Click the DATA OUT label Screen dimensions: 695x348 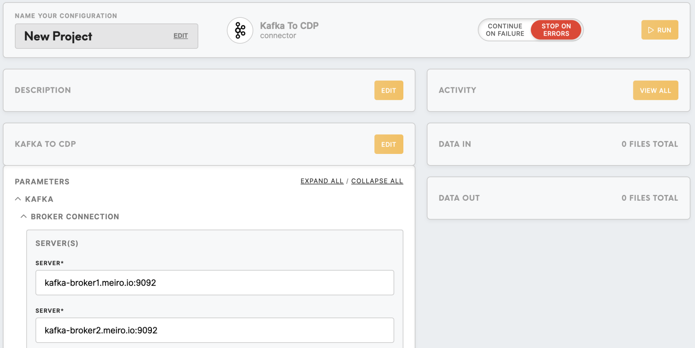pos(459,198)
